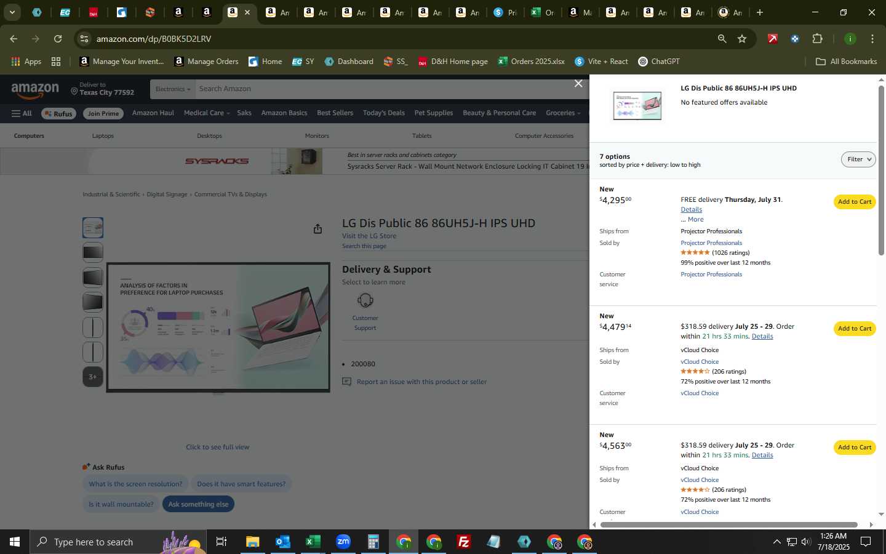The height and width of the screenshot is (554, 886).
Task: Open Details link for Thursday delivery
Action: (691, 209)
